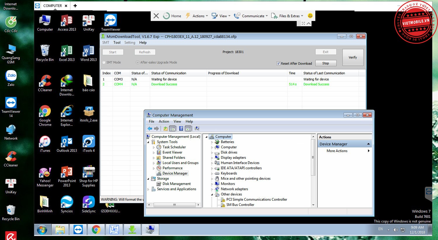Open the TeamViewer Actions dropdown
The image size is (438, 240).
197,16
